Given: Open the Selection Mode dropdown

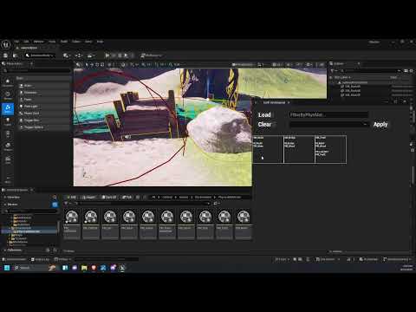Looking at the screenshot, I should click(x=40, y=55).
